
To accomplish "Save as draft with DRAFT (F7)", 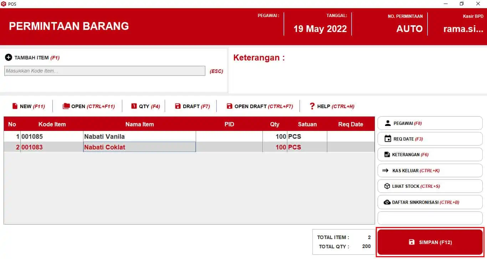I will coord(192,106).
